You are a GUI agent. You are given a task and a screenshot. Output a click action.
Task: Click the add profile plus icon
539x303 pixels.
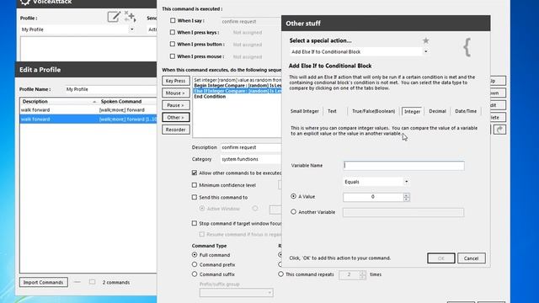click(131, 16)
